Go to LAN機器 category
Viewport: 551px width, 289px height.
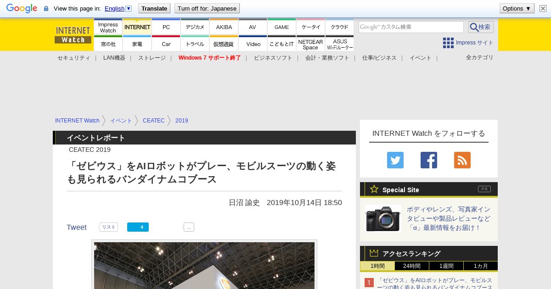click(x=114, y=58)
